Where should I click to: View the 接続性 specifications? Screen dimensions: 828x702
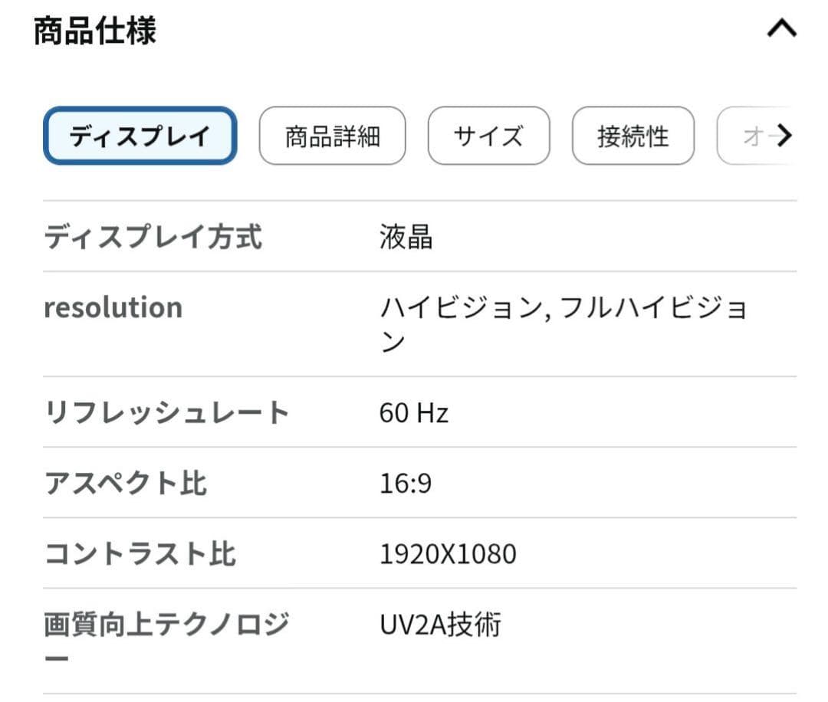click(x=633, y=135)
